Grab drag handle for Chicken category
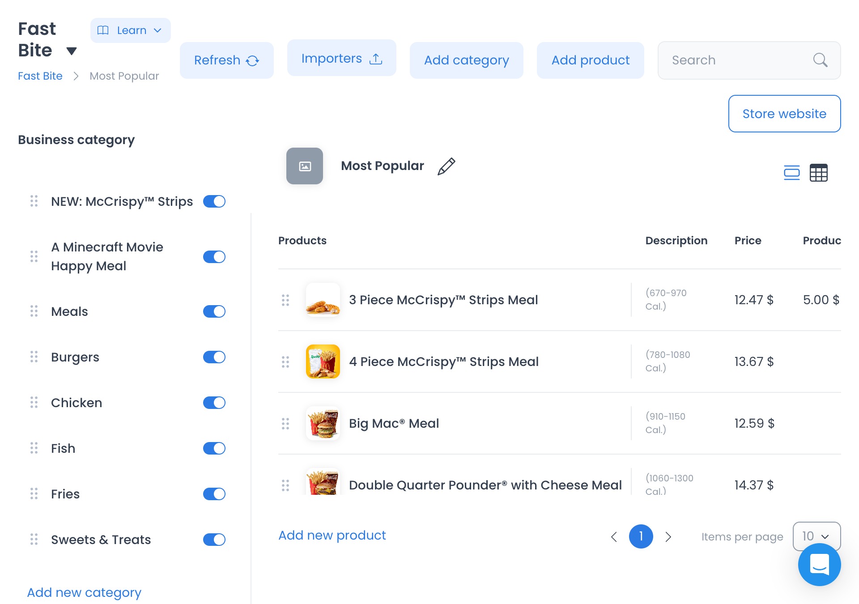This screenshot has height=604, width=859. [34, 403]
